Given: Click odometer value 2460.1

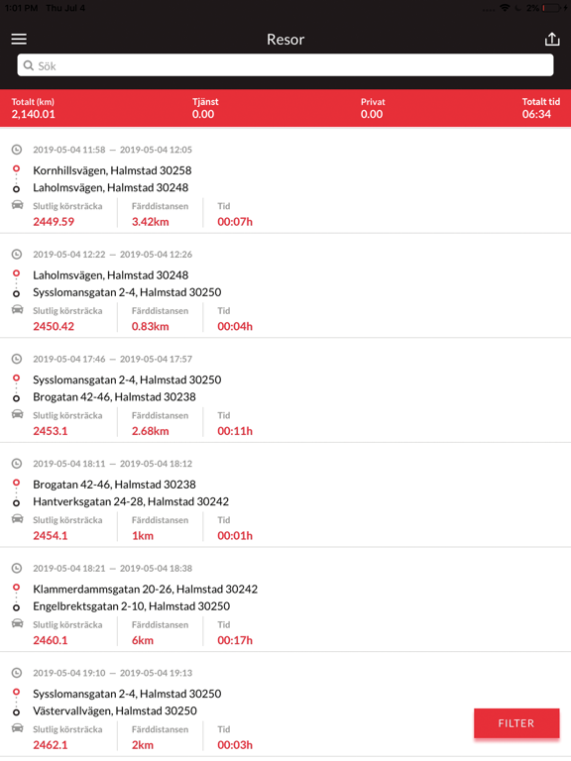Looking at the screenshot, I should [51, 640].
